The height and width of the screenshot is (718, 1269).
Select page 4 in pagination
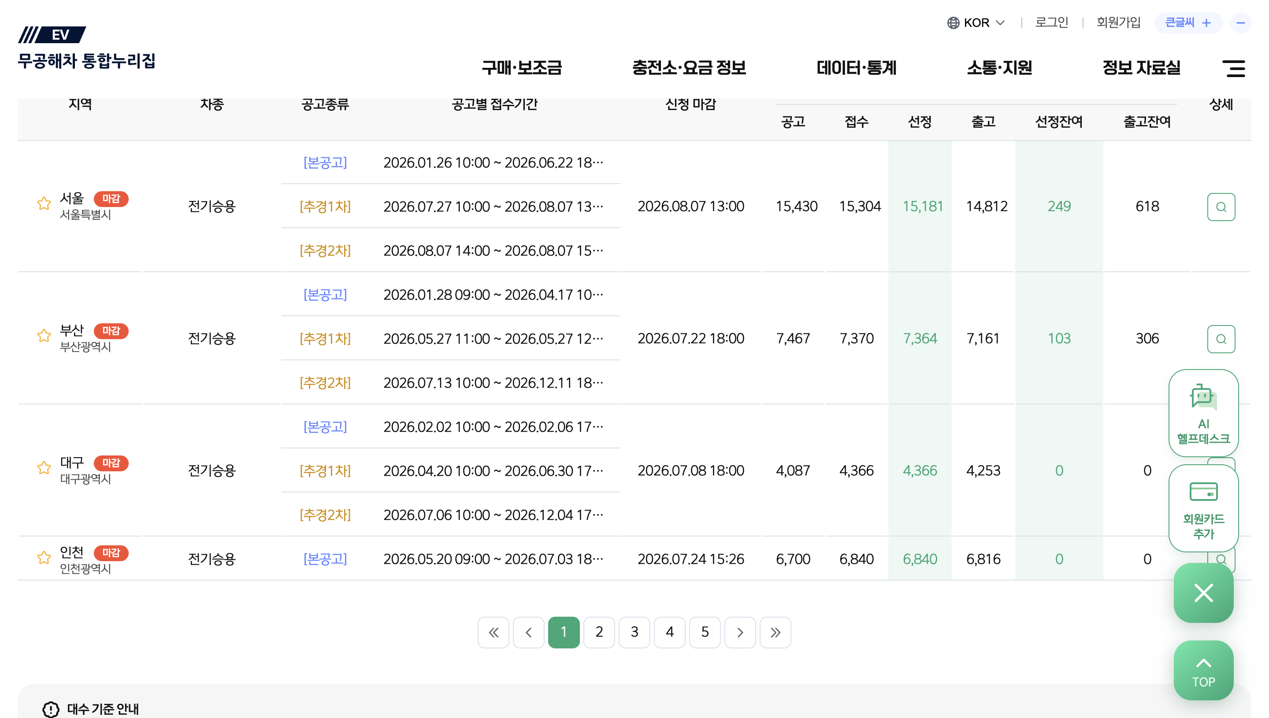click(669, 632)
